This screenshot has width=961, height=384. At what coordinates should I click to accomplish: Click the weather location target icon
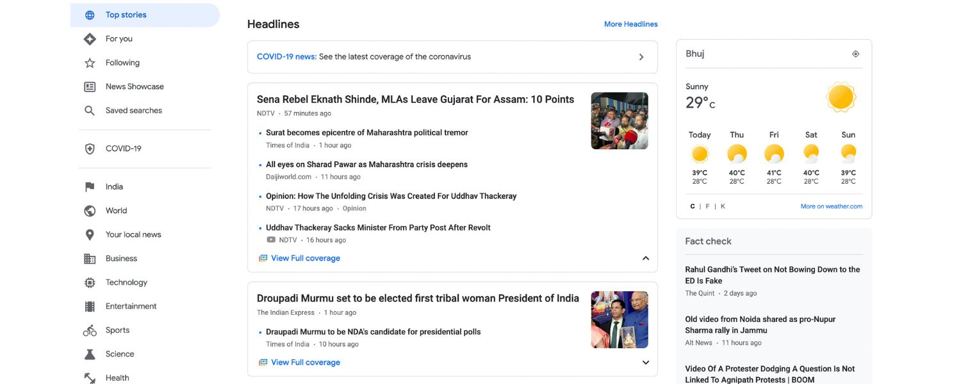pos(855,54)
